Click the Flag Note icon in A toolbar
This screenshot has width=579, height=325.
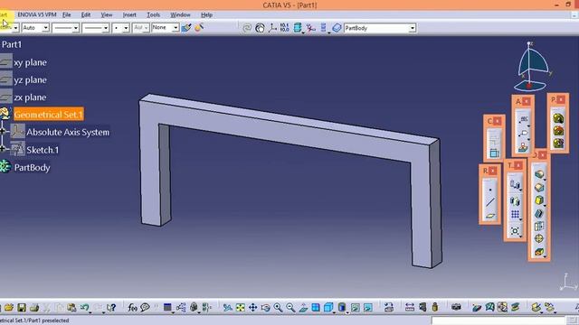click(524, 133)
